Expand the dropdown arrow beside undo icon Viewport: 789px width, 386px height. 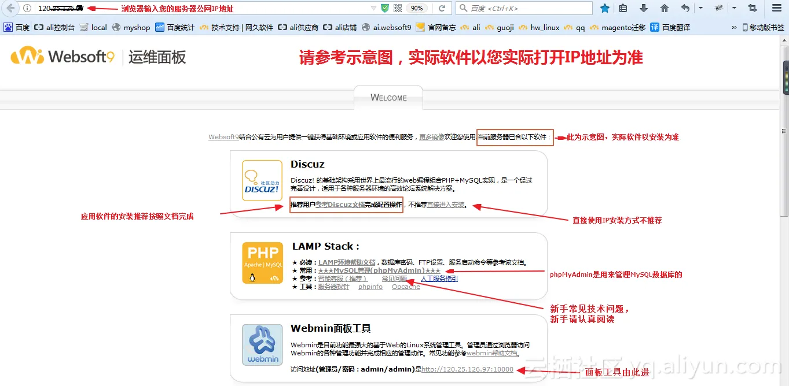click(x=700, y=8)
